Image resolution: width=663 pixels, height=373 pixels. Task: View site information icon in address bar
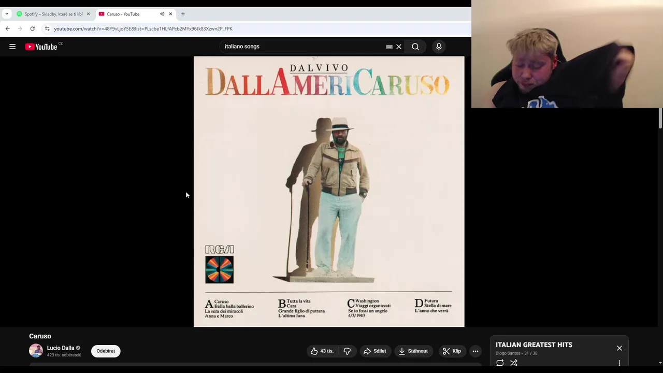pos(47,28)
